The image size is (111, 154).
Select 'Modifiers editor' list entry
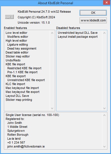18,37
